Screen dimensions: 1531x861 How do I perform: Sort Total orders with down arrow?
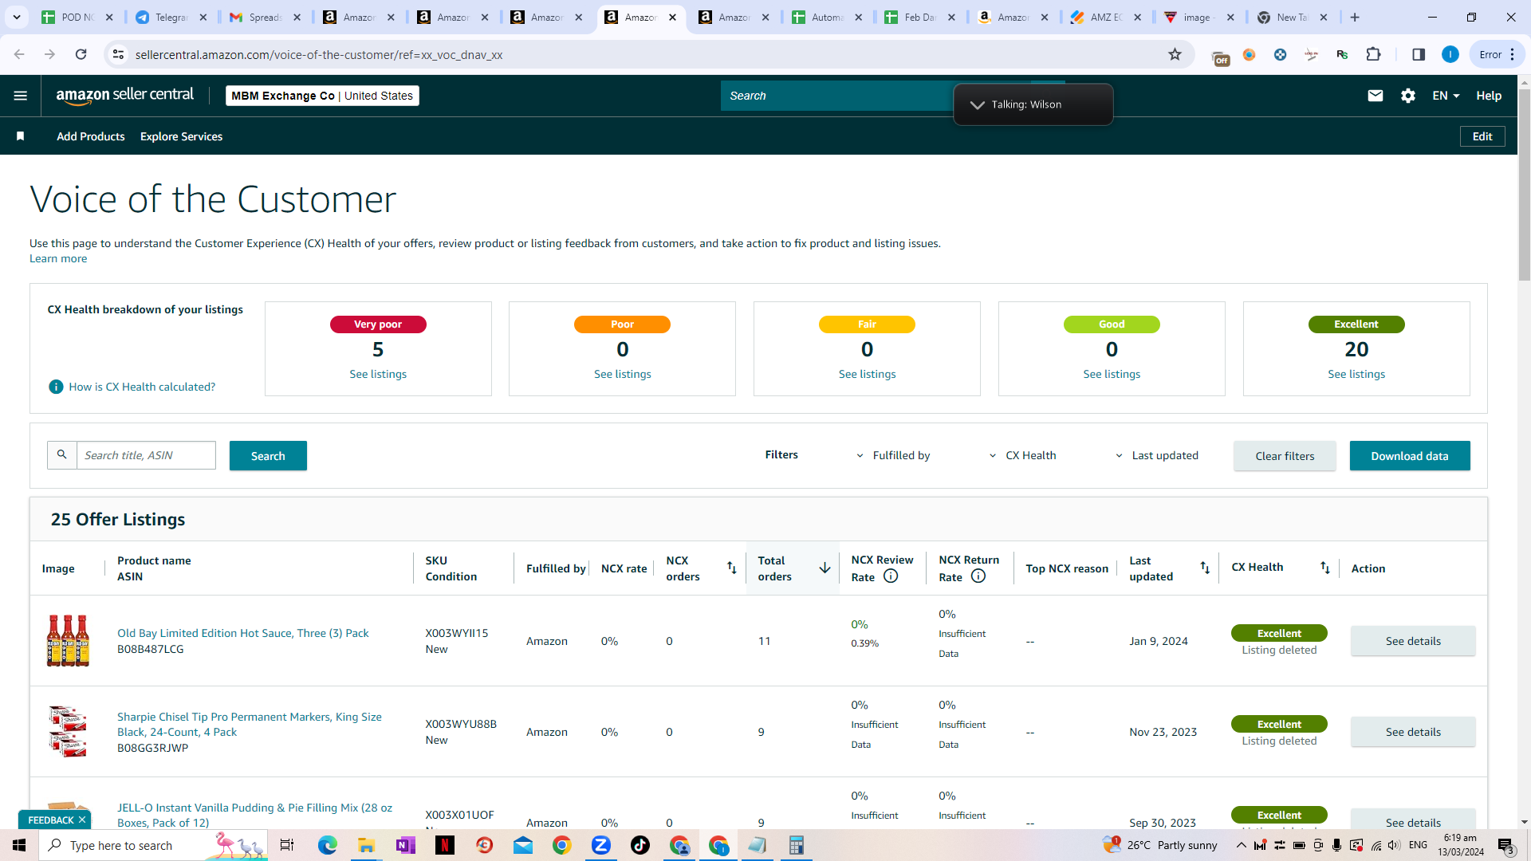coord(825,568)
